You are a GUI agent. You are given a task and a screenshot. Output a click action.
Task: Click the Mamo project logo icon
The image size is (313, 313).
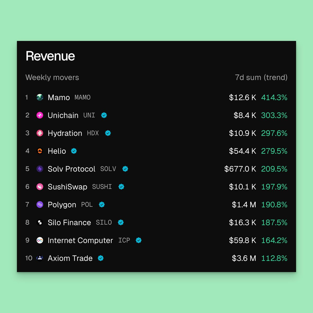pos(40,97)
